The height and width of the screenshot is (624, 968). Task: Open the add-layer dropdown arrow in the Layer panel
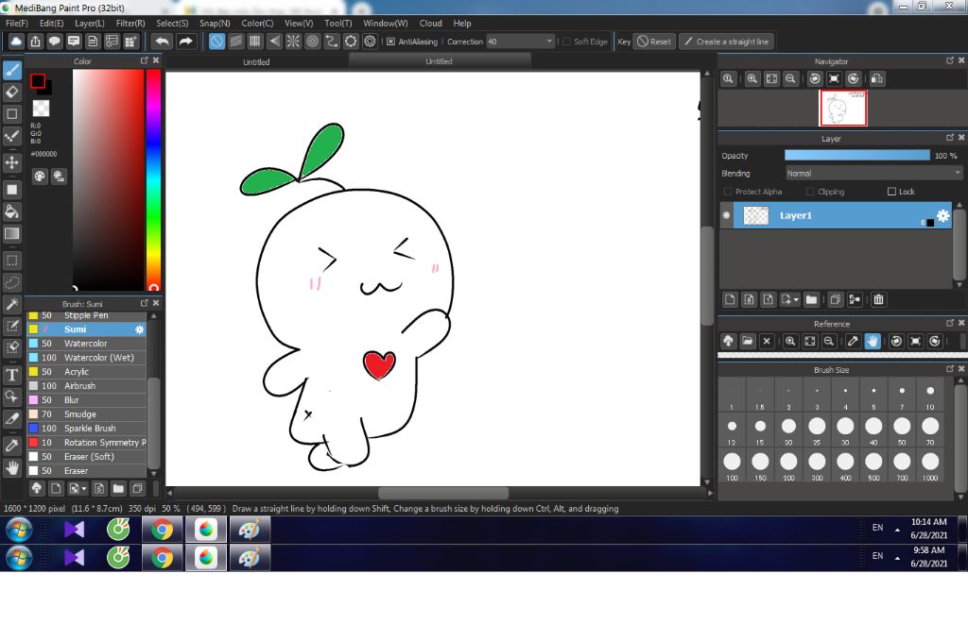pyautogui.click(x=796, y=299)
